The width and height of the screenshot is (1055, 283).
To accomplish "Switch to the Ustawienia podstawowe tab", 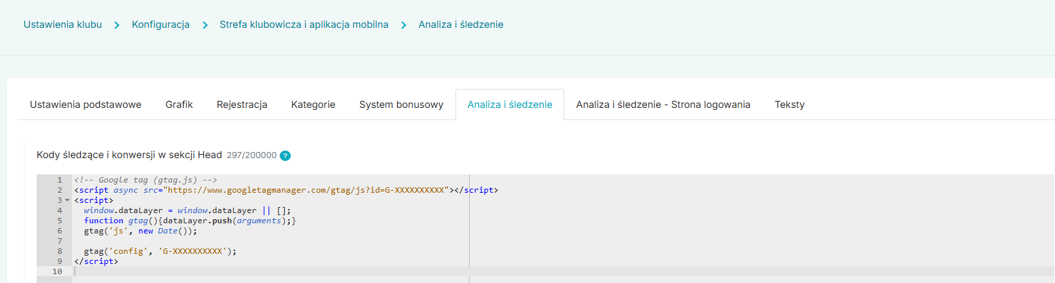I will pyautogui.click(x=86, y=105).
